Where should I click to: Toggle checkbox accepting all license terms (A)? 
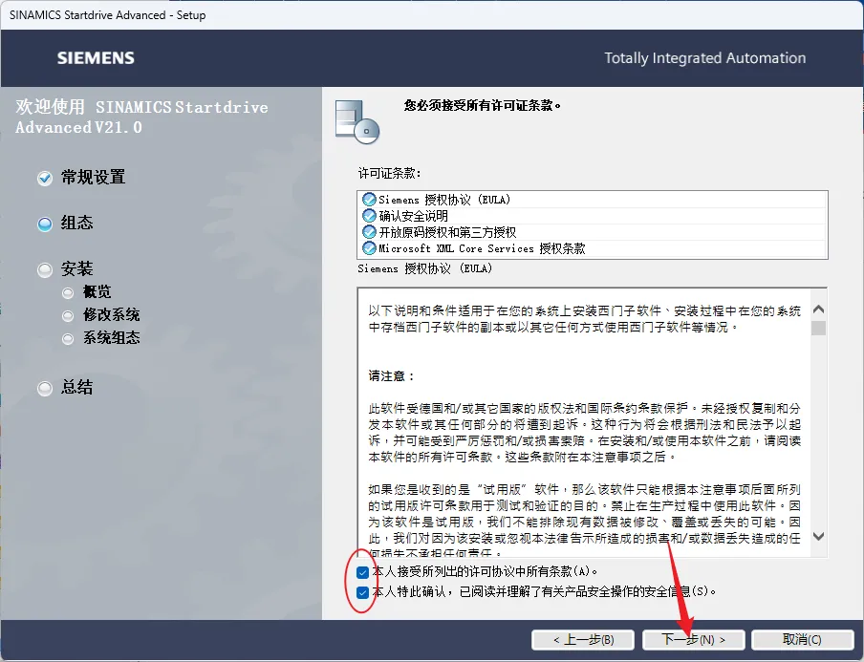tap(362, 572)
